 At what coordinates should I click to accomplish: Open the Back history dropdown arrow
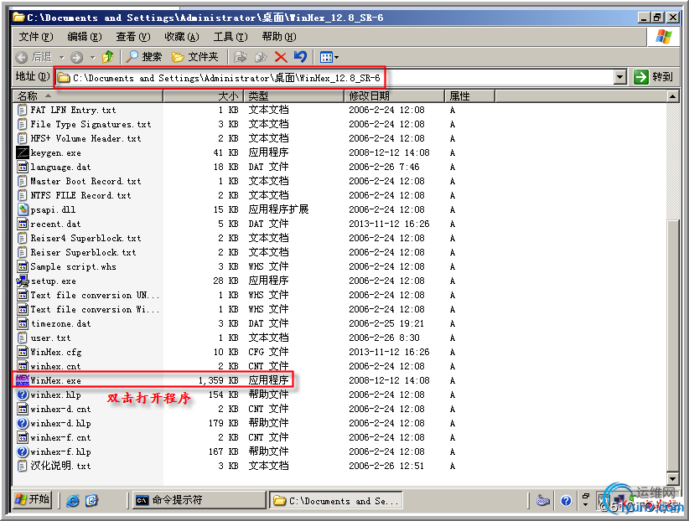(61, 57)
